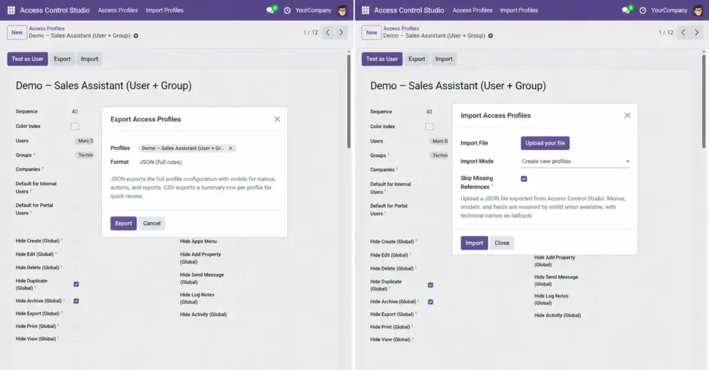This screenshot has height=370, width=709.
Task: Open Import Profiles menu in left window
Action: pos(165,10)
